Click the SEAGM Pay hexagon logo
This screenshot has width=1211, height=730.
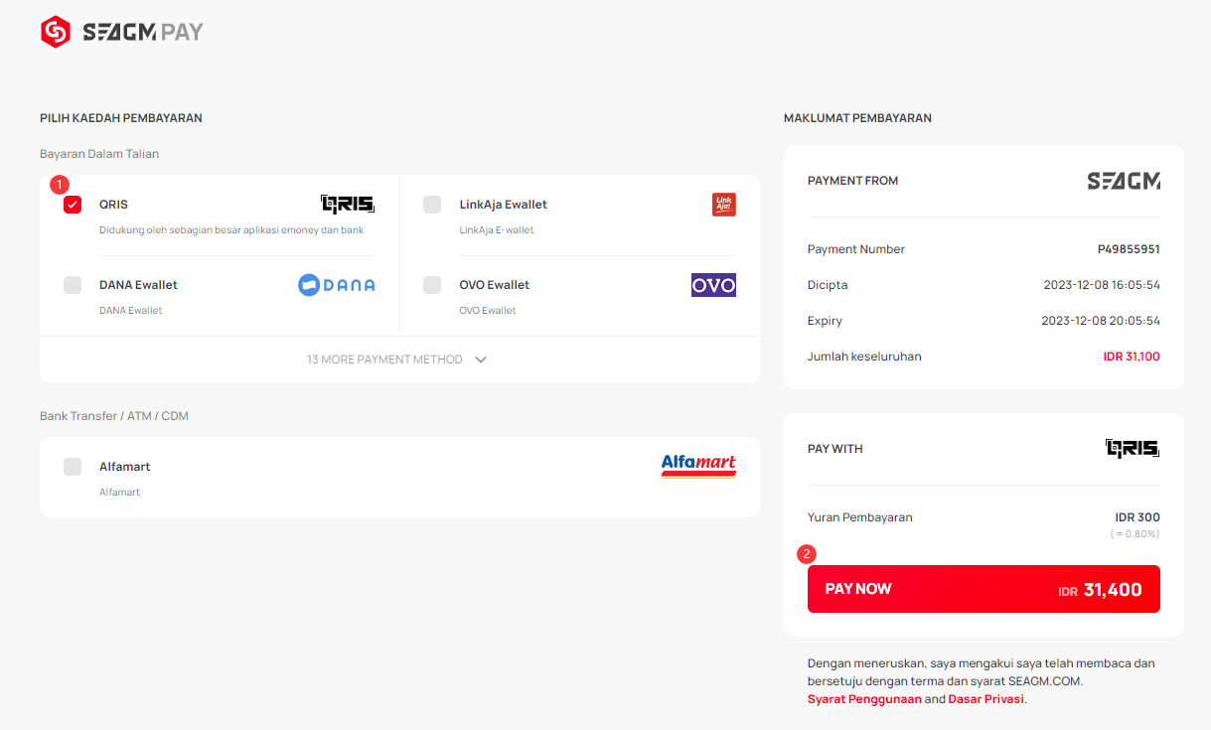[56, 32]
